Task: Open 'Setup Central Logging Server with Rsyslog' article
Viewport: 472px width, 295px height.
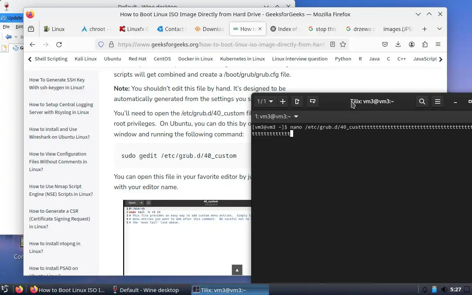Action: 61,108
